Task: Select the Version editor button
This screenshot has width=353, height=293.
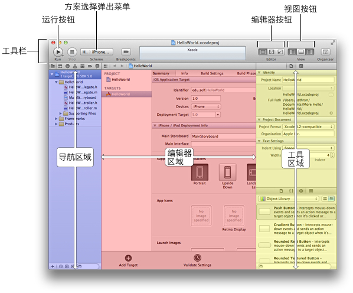Action: coord(280,52)
